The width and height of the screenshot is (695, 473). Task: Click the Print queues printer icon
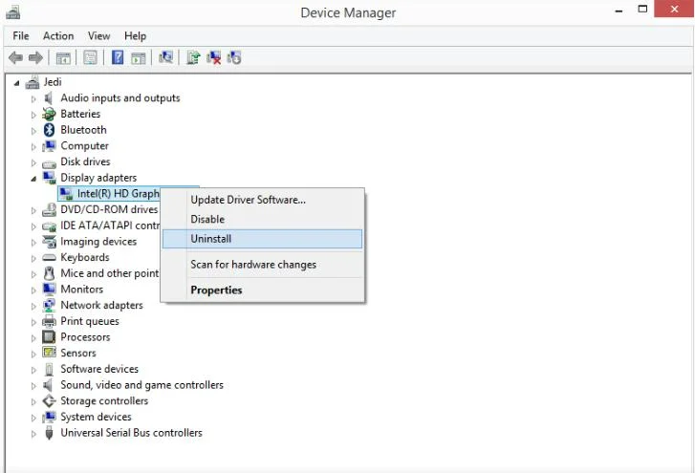49,321
